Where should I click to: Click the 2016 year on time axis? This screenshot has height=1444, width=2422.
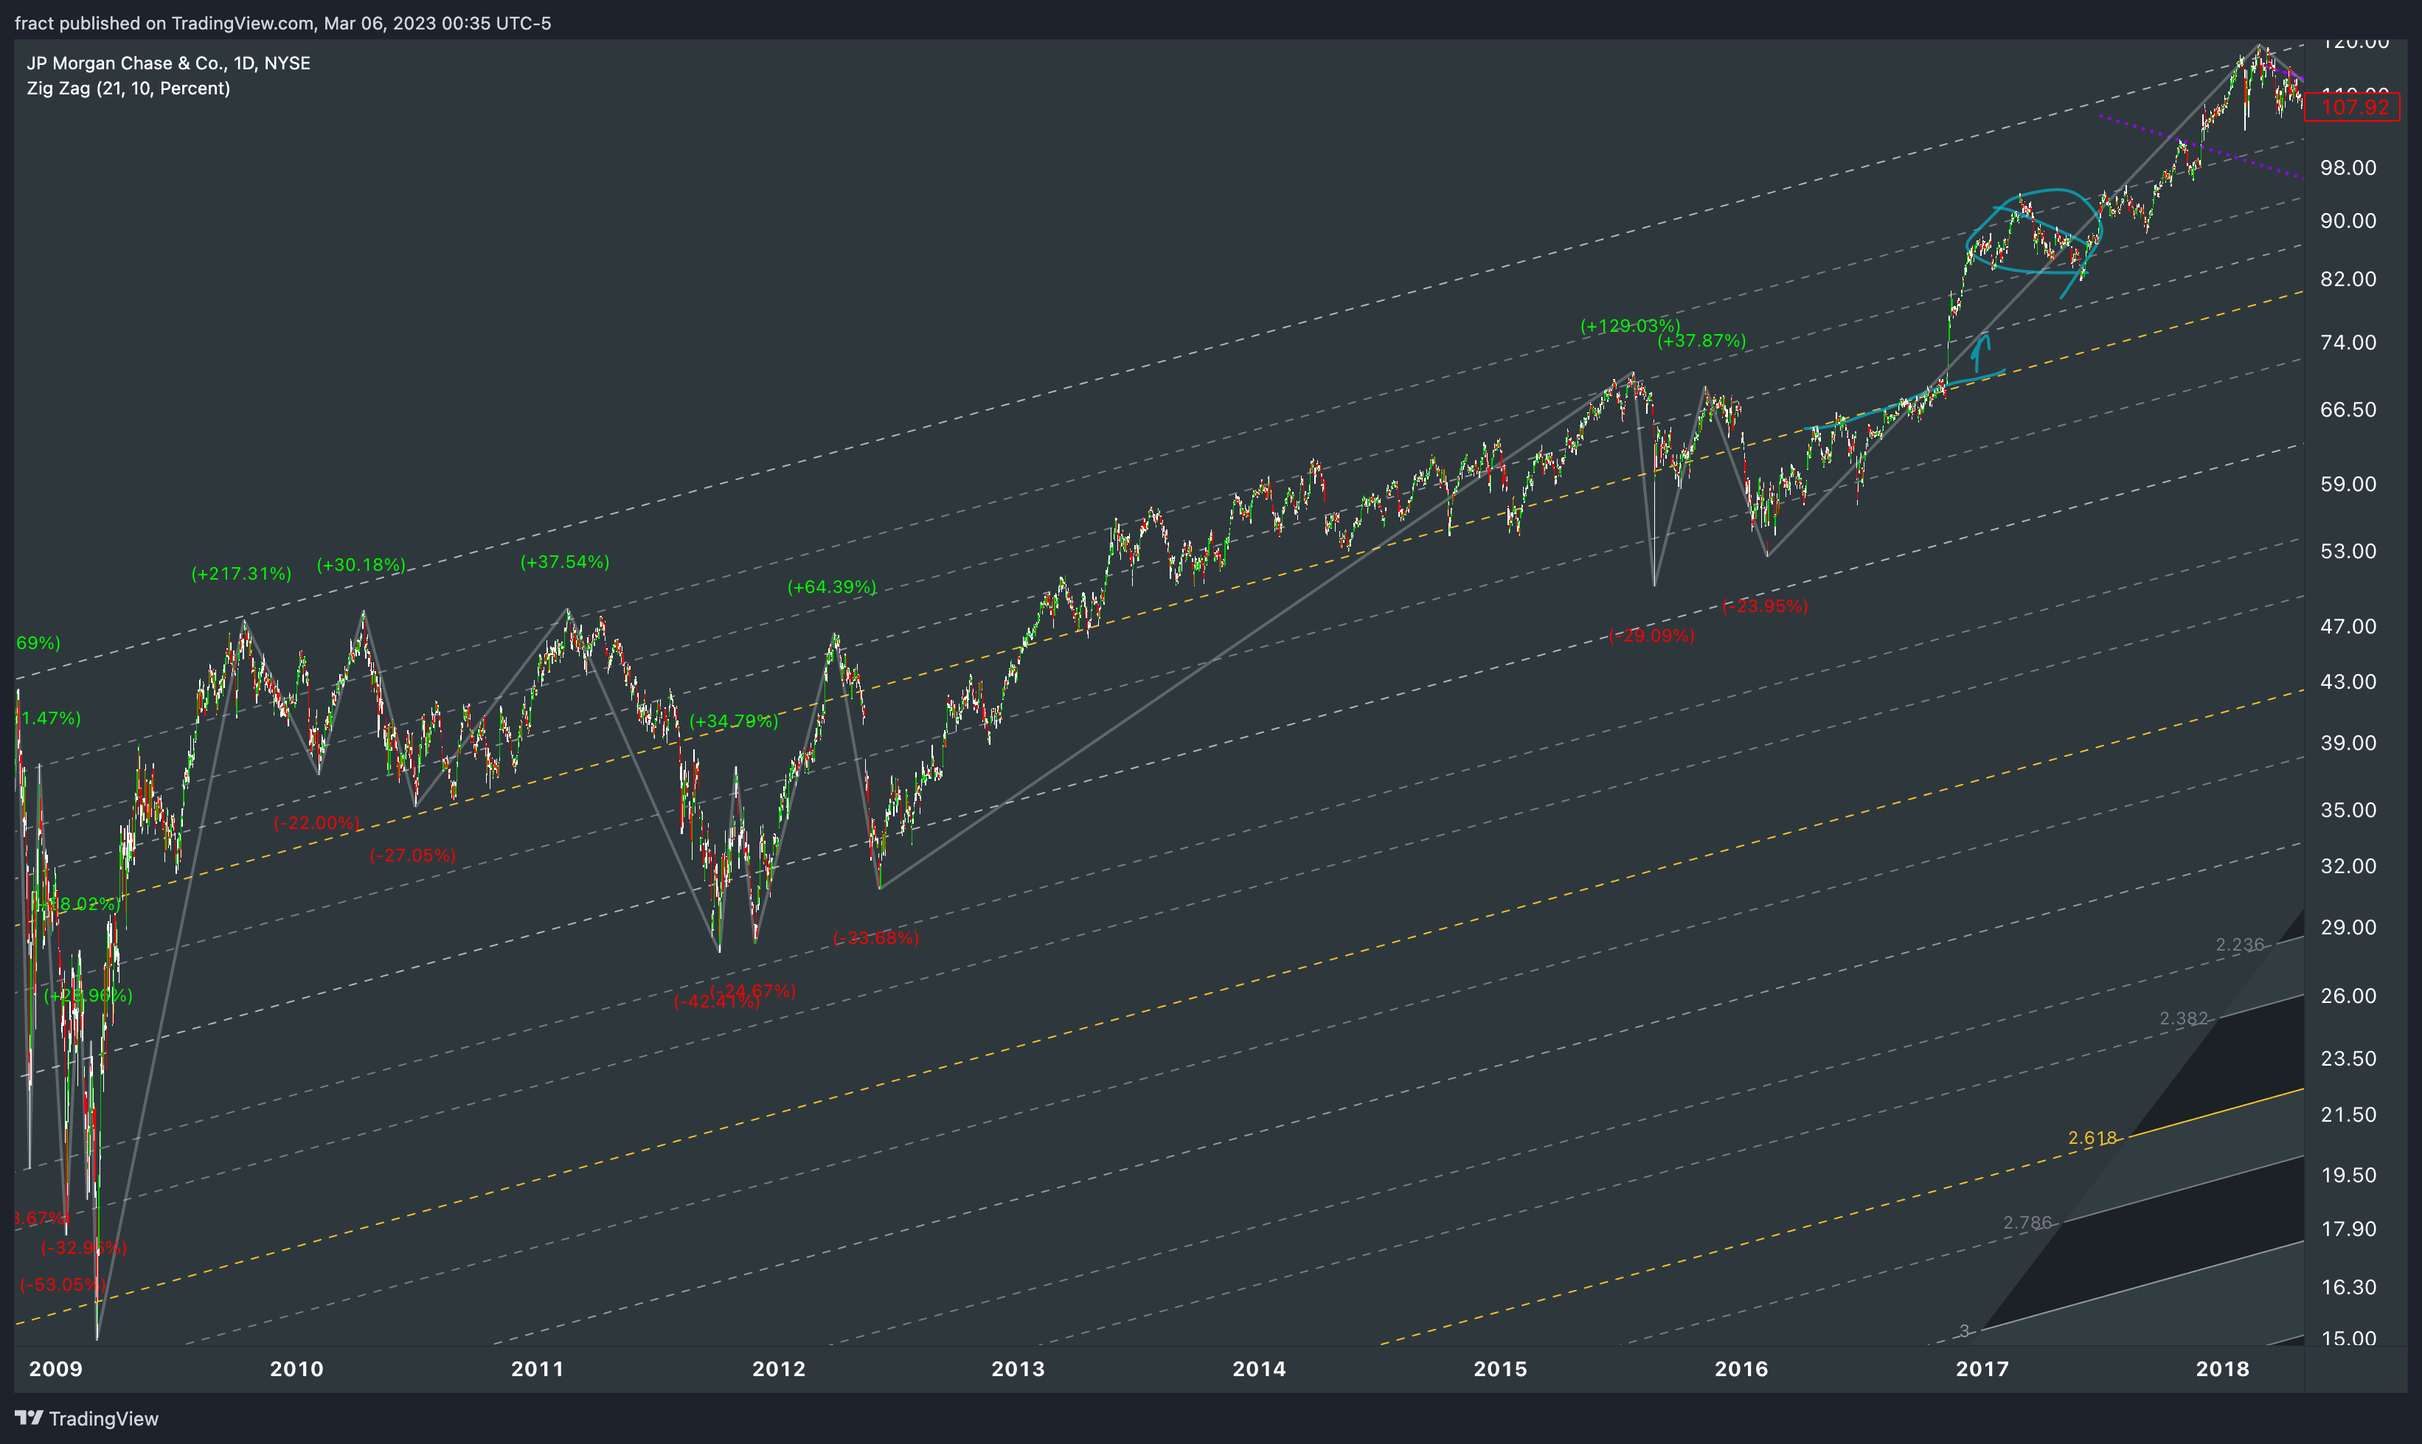point(1742,1370)
